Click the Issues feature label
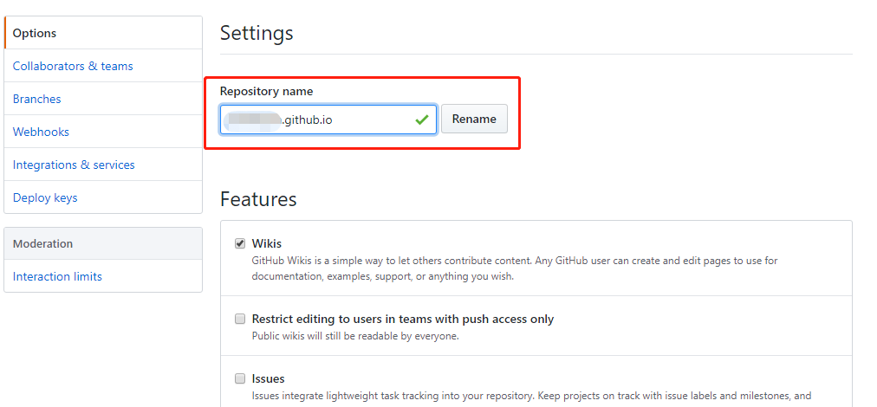The height and width of the screenshot is (407, 877). click(x=268, y=378)
